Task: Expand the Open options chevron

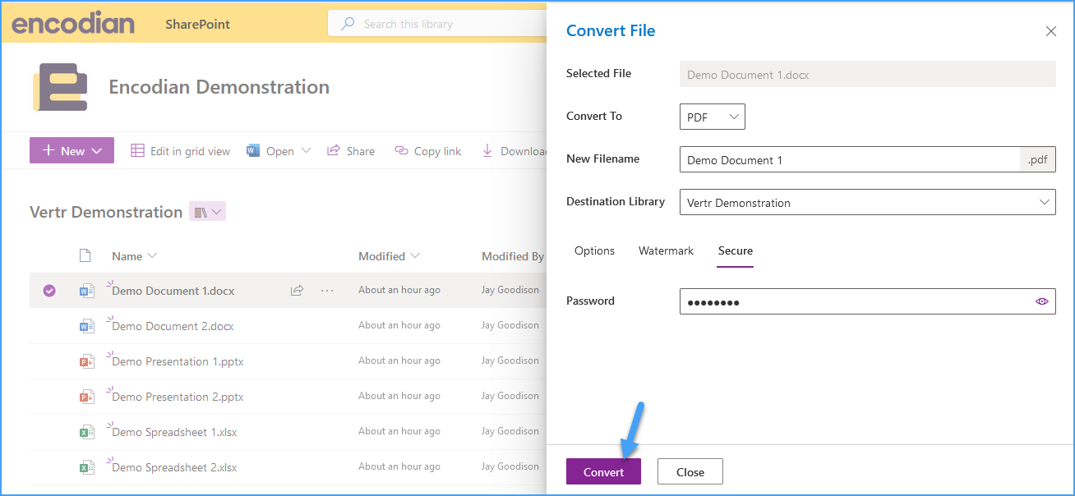Action: 306,150
